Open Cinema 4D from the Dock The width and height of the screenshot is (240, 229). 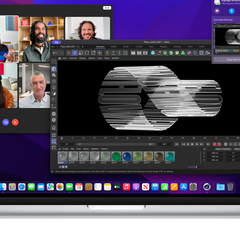[x=207, y=187]
